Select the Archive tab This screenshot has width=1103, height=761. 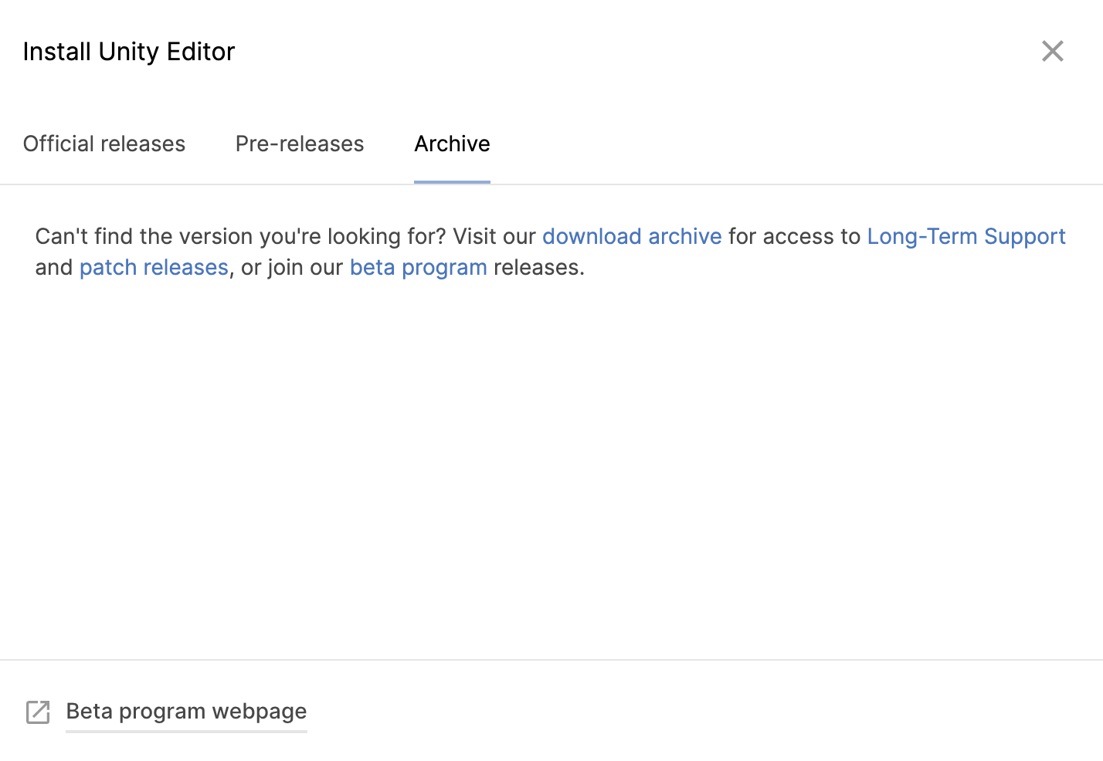click(x=452, y=144)
